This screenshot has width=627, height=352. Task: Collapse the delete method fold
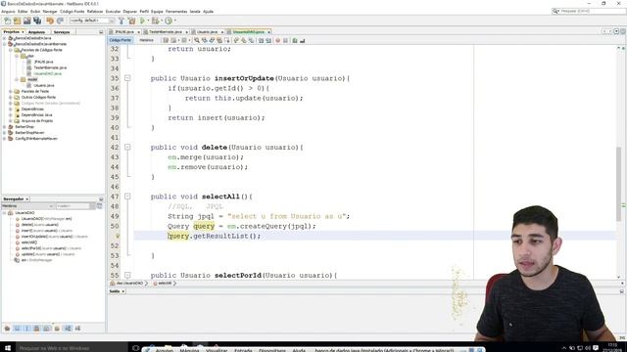[x=127, y=148]
